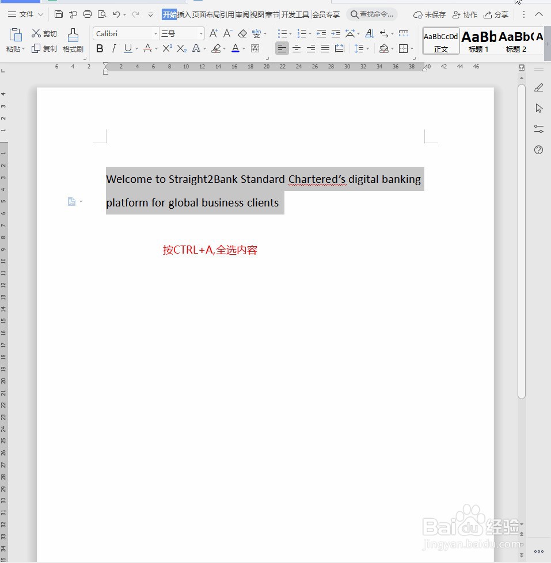Open bullet list style dropdown
Image resolution: width=551 pixels, height=563 pixels.
[x=290, y=34]
